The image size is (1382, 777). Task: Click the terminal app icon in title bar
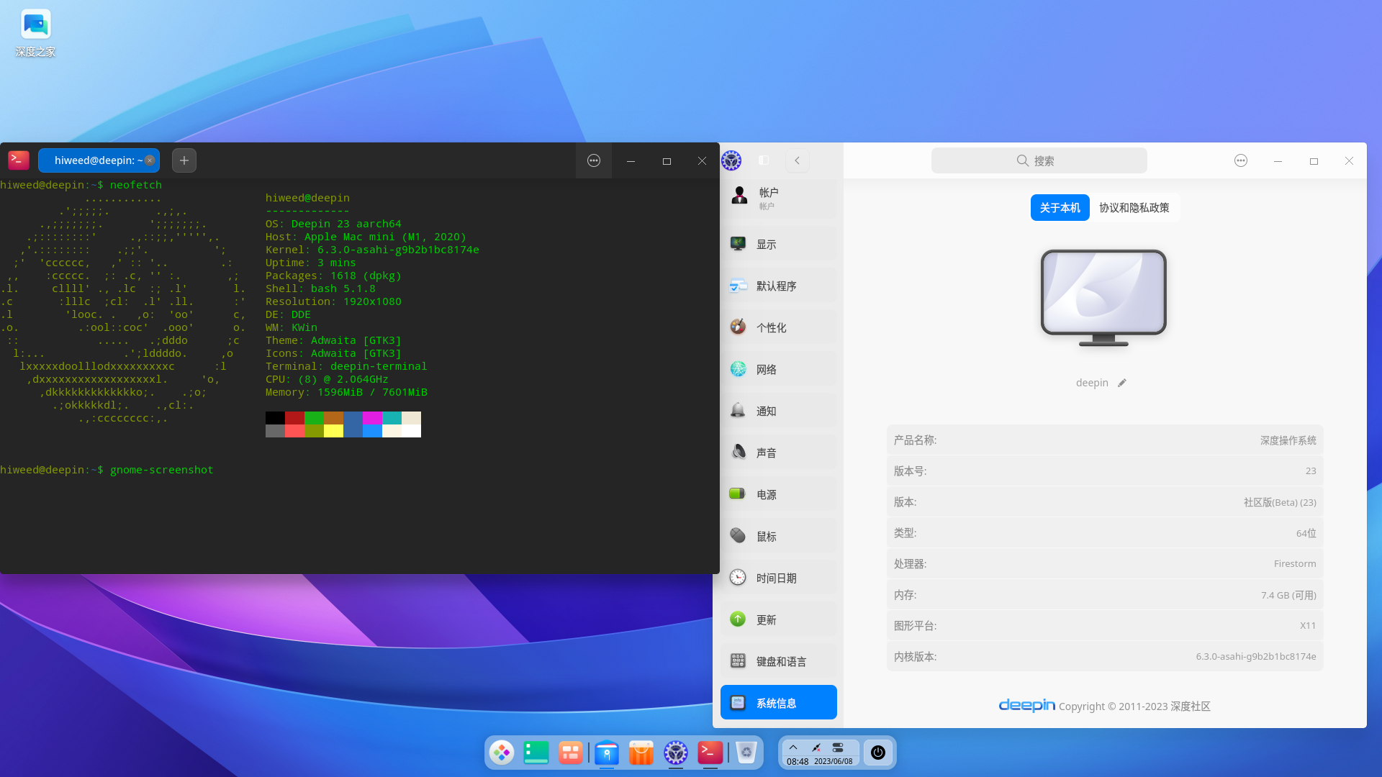[x=19, y=160]
